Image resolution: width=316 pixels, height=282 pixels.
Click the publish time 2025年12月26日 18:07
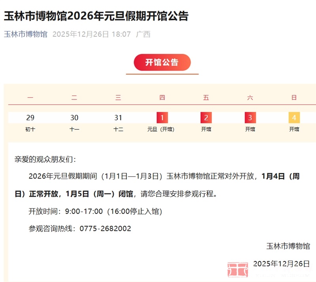(x=91, y=34)
